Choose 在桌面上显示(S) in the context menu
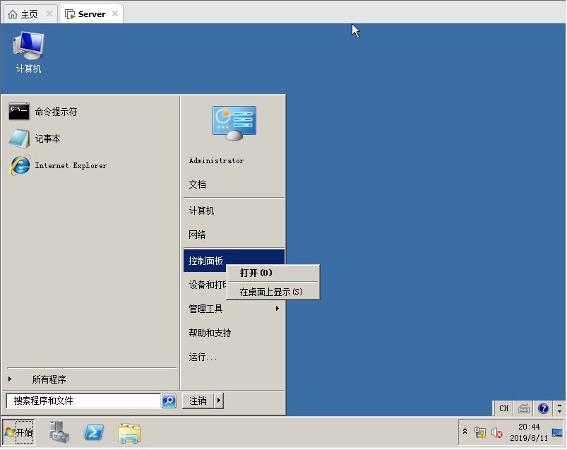Viewport: 567px width, 450px height. click(273, 292)
